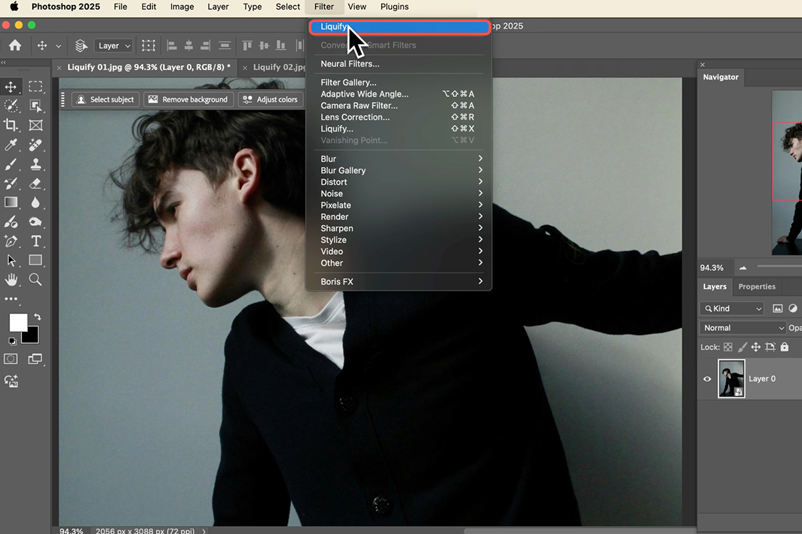This screenshot has height=534, width=802.
Task: Activate the Hand tool
Action: 11,280
